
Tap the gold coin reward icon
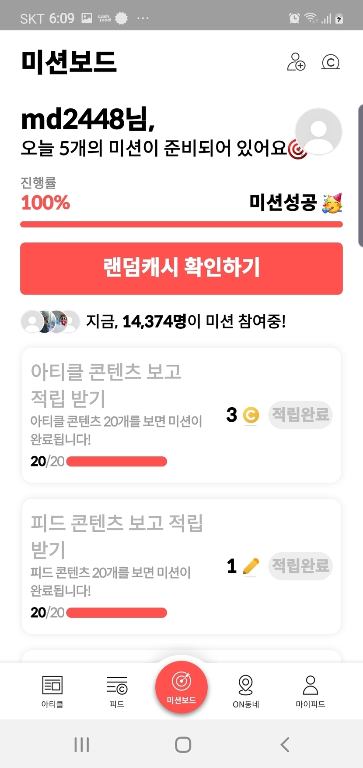coord(251,415)
